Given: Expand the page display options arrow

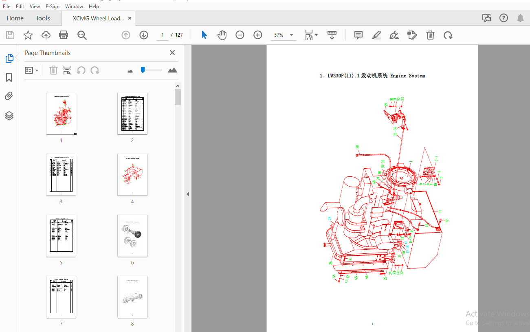Looking at the screenshot, I should 317,35.
